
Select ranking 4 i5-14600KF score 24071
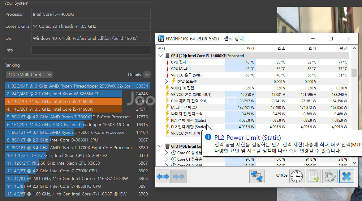pyautogui.click(x=78, y=109)
